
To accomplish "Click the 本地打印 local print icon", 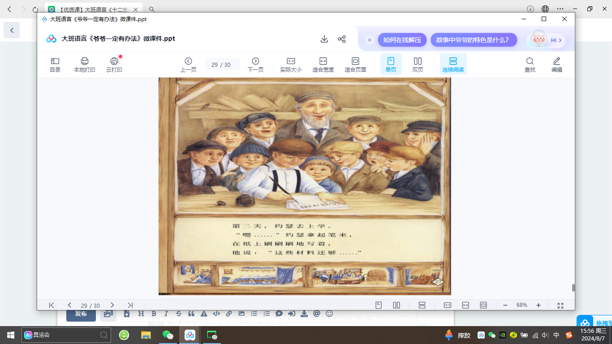I will click(85, 64).
